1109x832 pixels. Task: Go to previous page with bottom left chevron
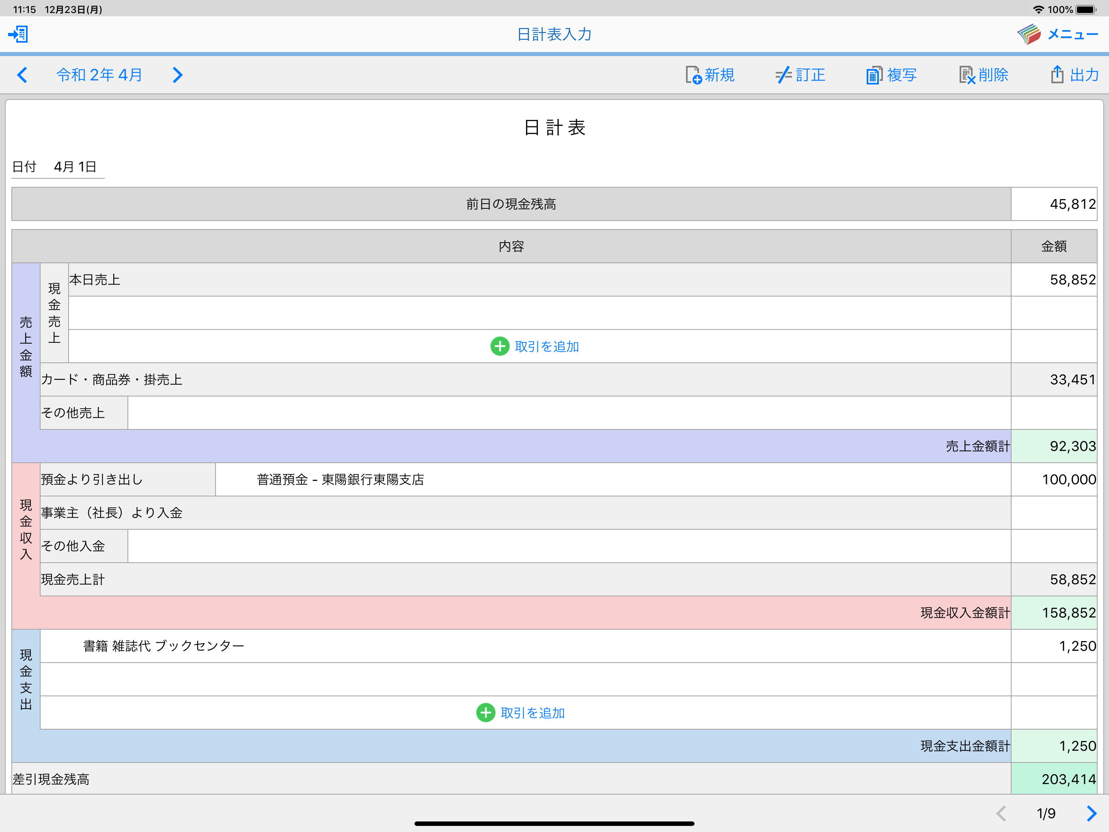1001,813
